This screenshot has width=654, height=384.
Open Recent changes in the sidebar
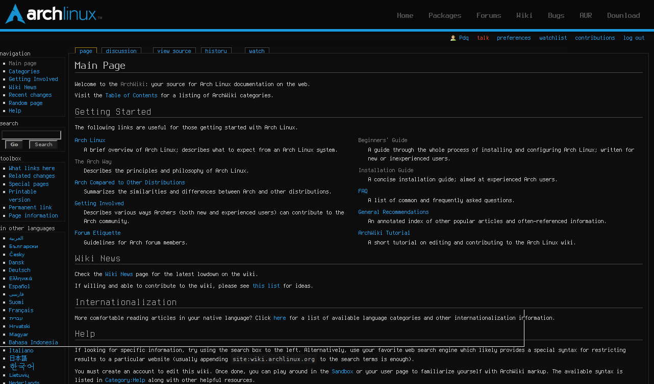[30, 95]
